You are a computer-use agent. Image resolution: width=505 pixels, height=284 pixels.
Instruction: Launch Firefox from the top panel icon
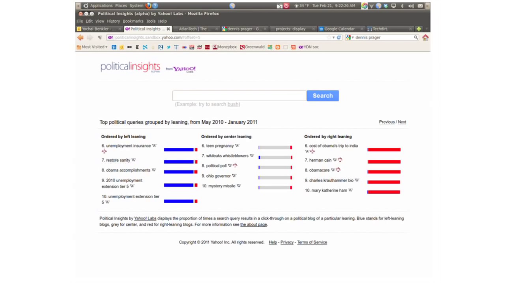tap(148, 5)
